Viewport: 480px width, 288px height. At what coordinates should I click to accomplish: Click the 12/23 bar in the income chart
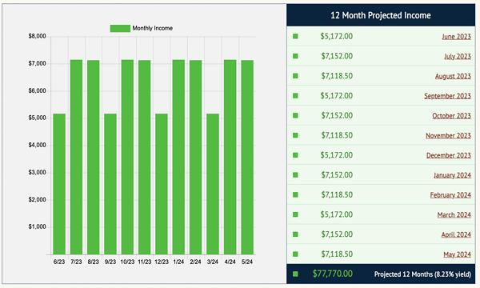point(162,184)
